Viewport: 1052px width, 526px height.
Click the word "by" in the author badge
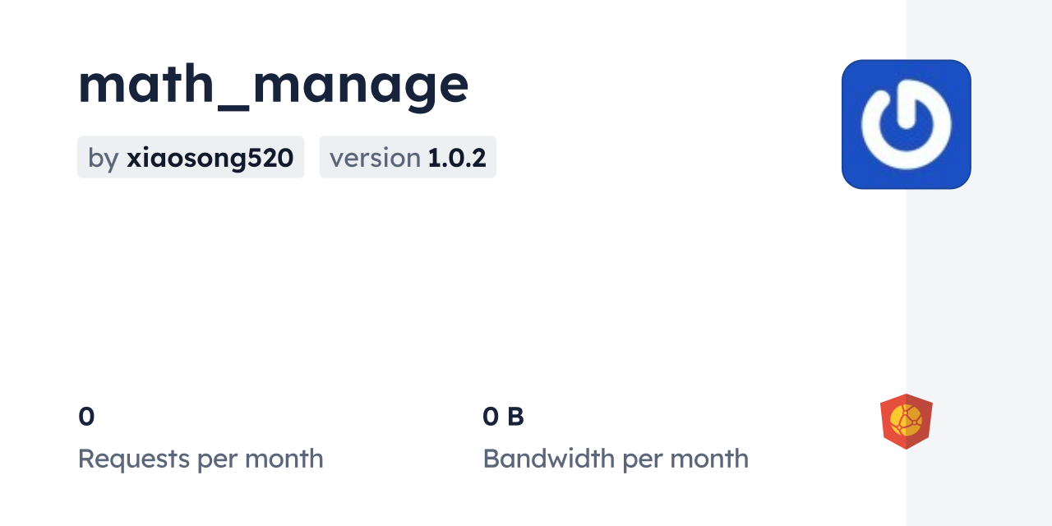103,158
